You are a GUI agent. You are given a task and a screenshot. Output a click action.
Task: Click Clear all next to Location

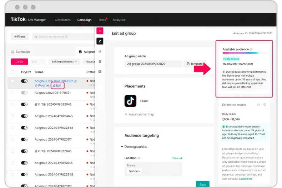point(177,158)
